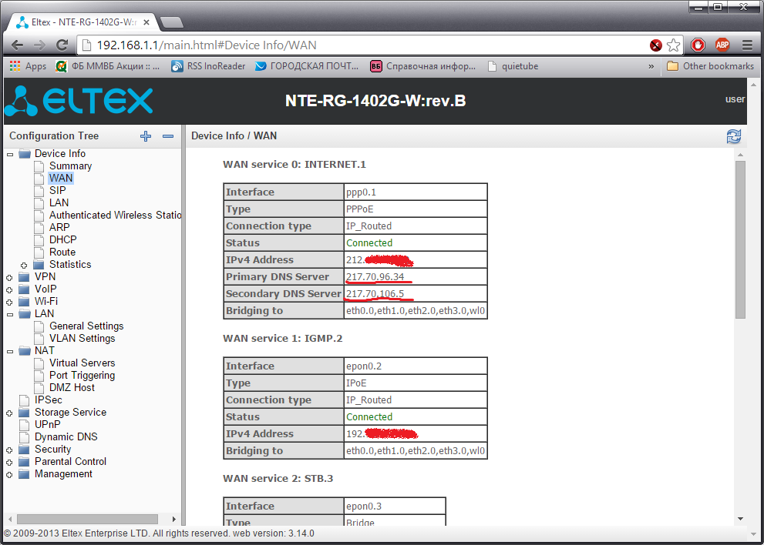Reload the current page
764x545 pixels.
62,45
